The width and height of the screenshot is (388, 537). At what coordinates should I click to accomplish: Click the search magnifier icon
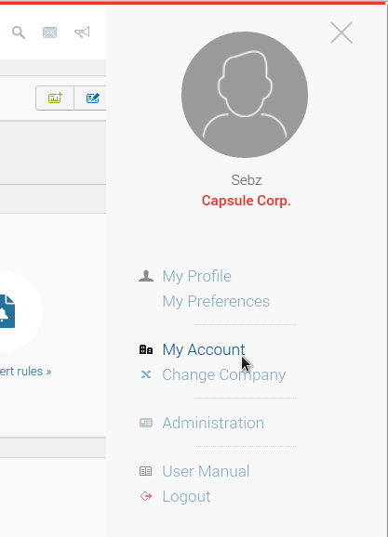(x=19, y=33)
